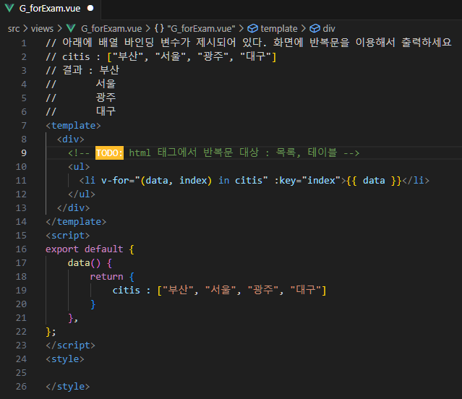The image size is (462, 399).
Task: Expand chevron after views in breadcrumb
Action: click(x=60, y=29)
